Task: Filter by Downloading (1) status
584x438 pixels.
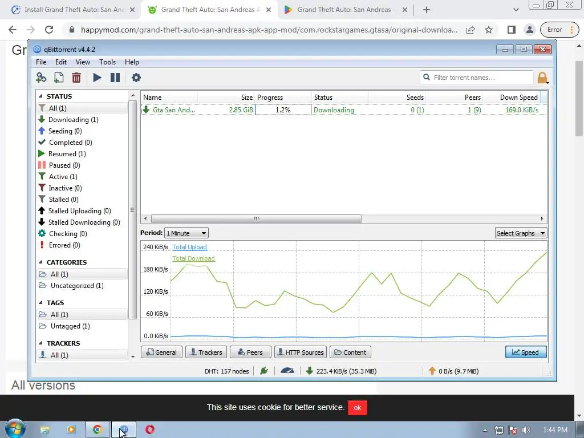Action: 74,120
